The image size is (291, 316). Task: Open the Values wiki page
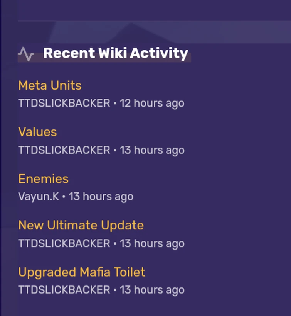[37, 132]
